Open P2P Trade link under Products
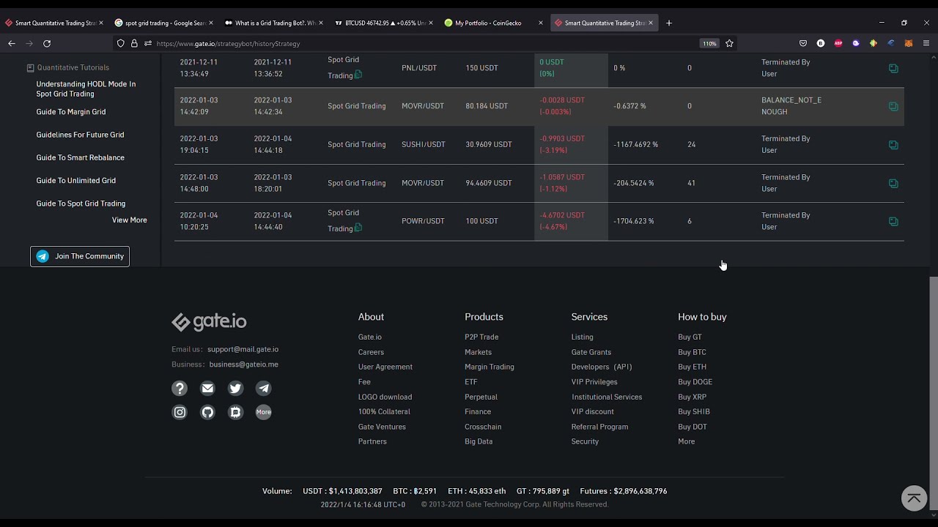 click(481, 337)
